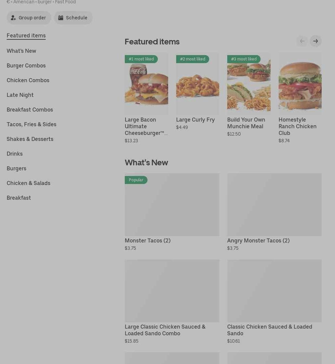
Task: Click the next arrow in Featured items carousel
Action: 315,41
